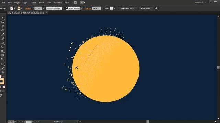Select the Lasso tool
The height and width of the screenshot is (123, 220).
click(x=3, y=22)
